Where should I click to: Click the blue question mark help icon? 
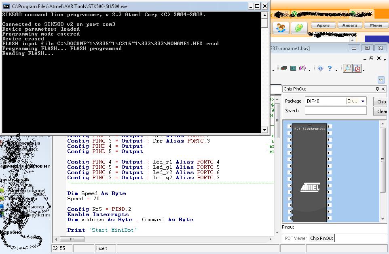330,68
